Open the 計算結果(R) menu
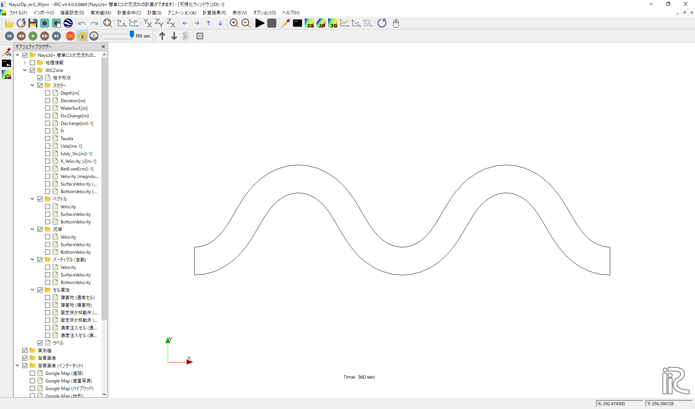The width and height of the screenshot is (695, 409). (214, 12)
